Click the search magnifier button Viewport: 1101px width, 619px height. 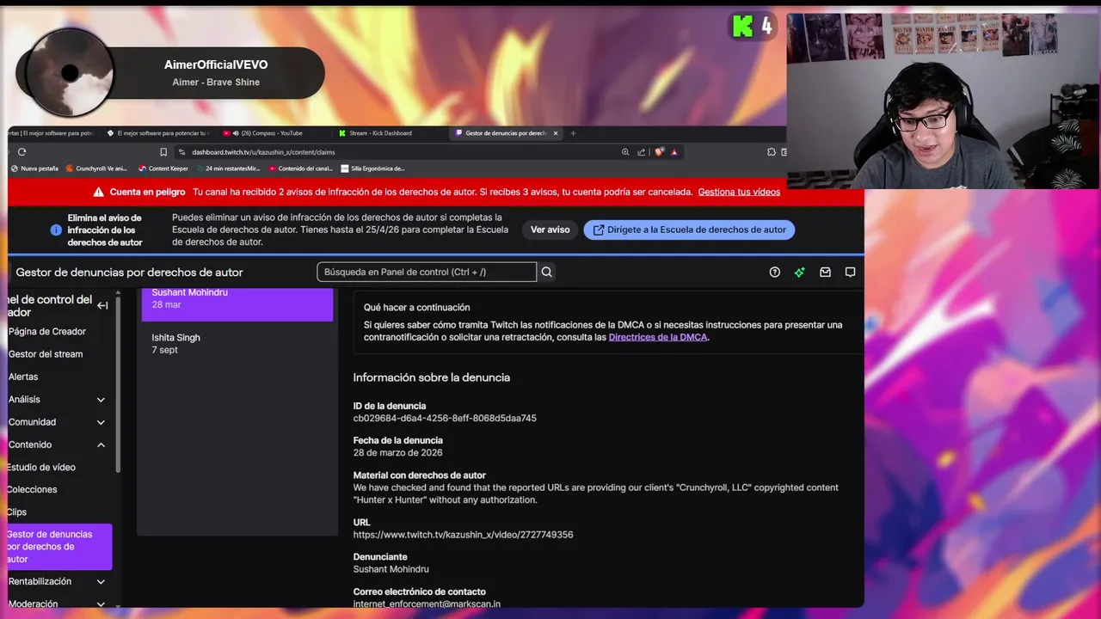[546, 272]
